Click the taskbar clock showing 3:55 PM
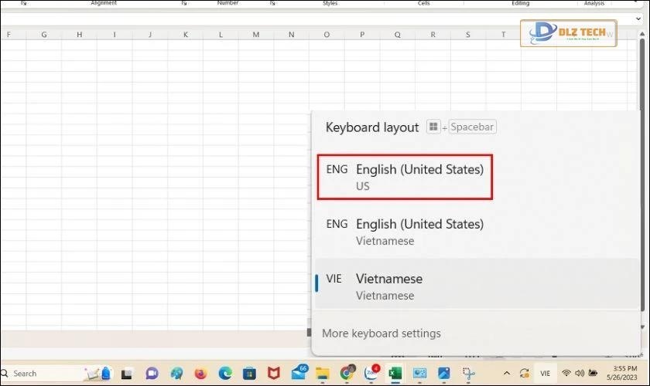This screenshot has width=650, height=386. pyautogui.click(x=623, y=374)
